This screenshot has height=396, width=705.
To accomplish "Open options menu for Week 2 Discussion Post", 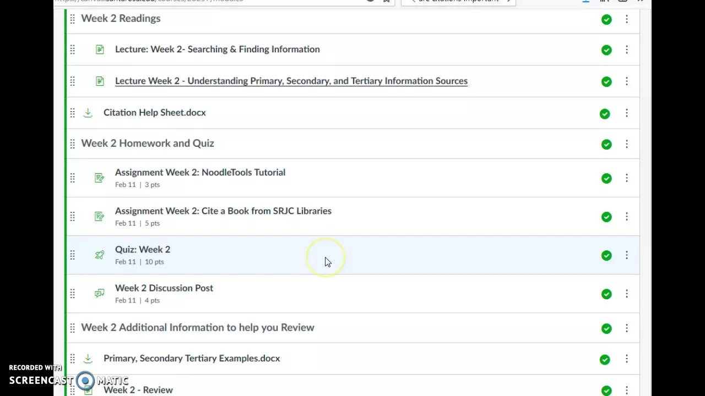I will tap(626, 294).
